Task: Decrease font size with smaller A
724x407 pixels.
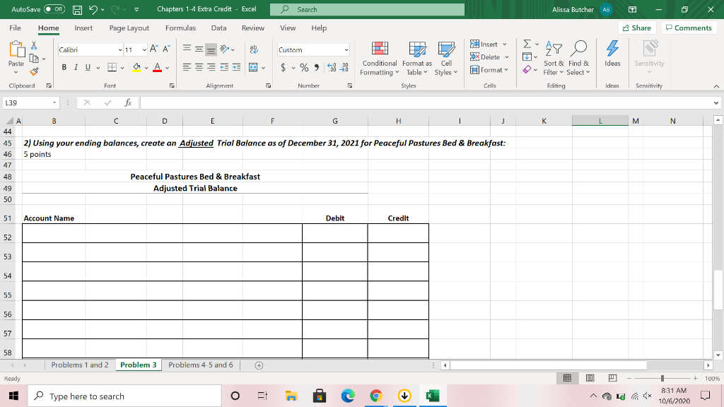Action: click(166, 49)
